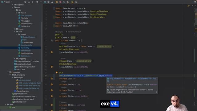The height and width of the screenshot is (111, 197).
Task: Select ExceptionHandlerController class
Action: click(27, 61)
